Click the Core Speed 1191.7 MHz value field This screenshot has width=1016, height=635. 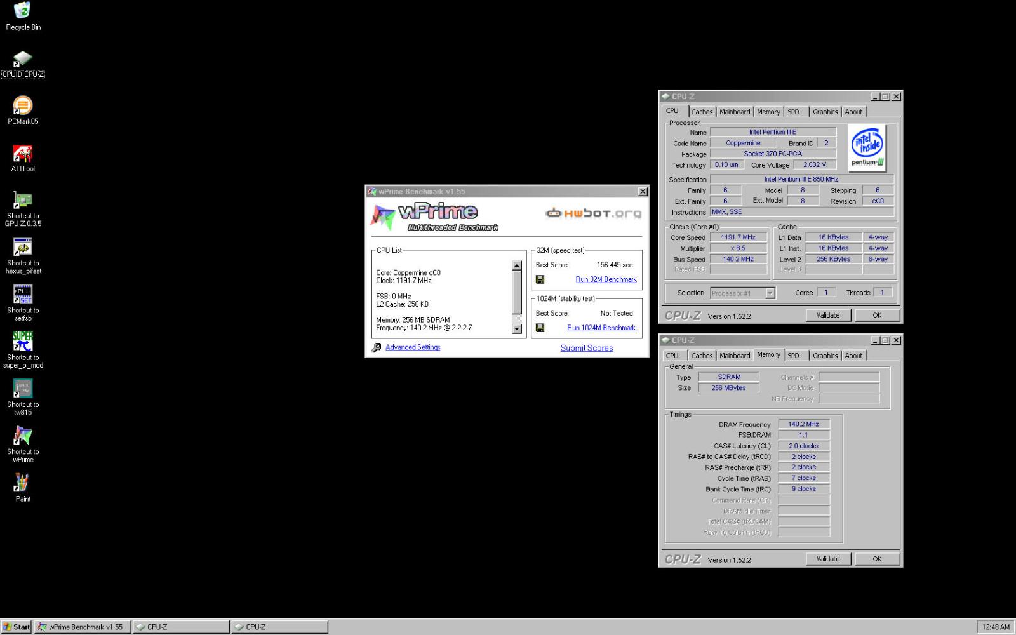pyautogui.click(x=739, y=237)
